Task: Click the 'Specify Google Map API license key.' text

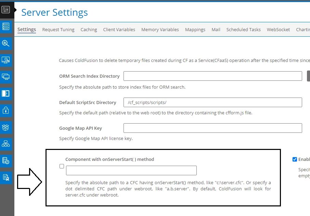Action: click(96, 138)
